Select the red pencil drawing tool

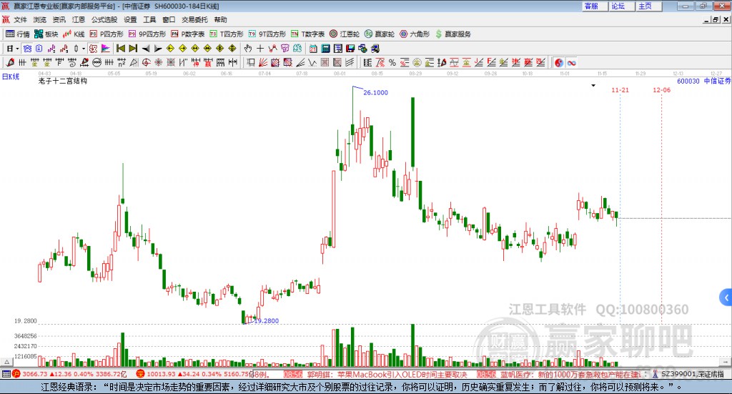[x=10, y=62]
